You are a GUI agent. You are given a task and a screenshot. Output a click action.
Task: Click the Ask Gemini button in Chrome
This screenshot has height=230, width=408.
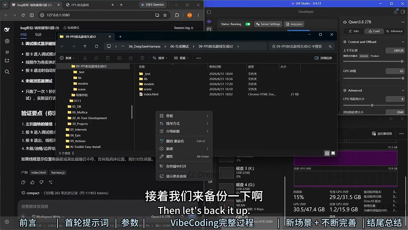[153, 5]
